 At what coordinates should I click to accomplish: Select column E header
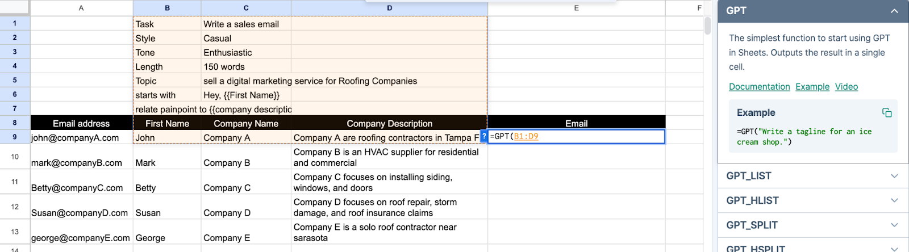click(x=576, y=8)
